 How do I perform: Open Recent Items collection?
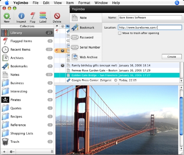coord(27,50)
